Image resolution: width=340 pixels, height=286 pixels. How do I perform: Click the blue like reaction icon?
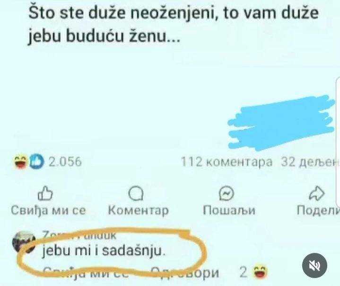(x=36, y=161)
